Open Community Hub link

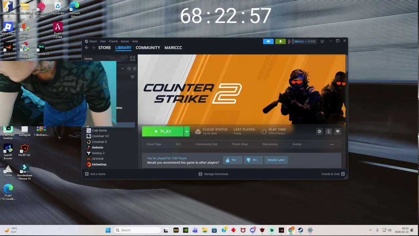207,144
